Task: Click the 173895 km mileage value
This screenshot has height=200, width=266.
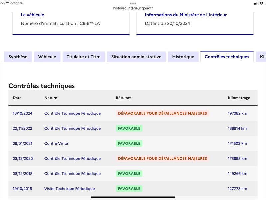Action: (x=237, y=159)
